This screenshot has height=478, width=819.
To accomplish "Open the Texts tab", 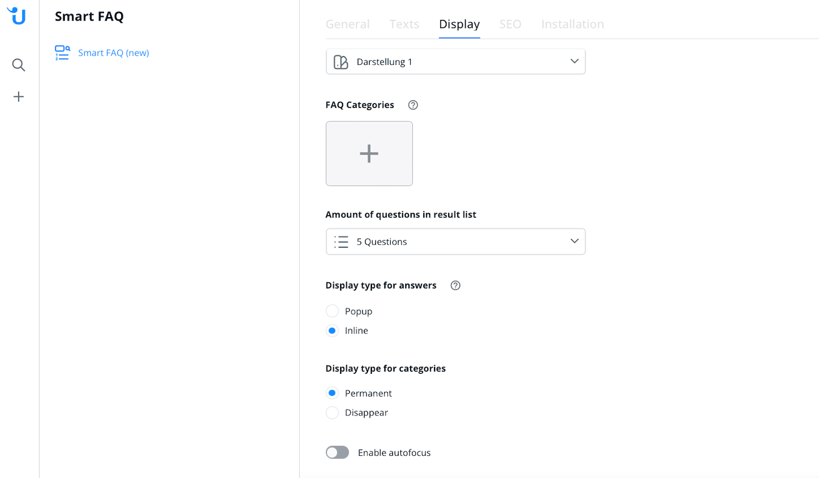I will (x=404, y=24).
